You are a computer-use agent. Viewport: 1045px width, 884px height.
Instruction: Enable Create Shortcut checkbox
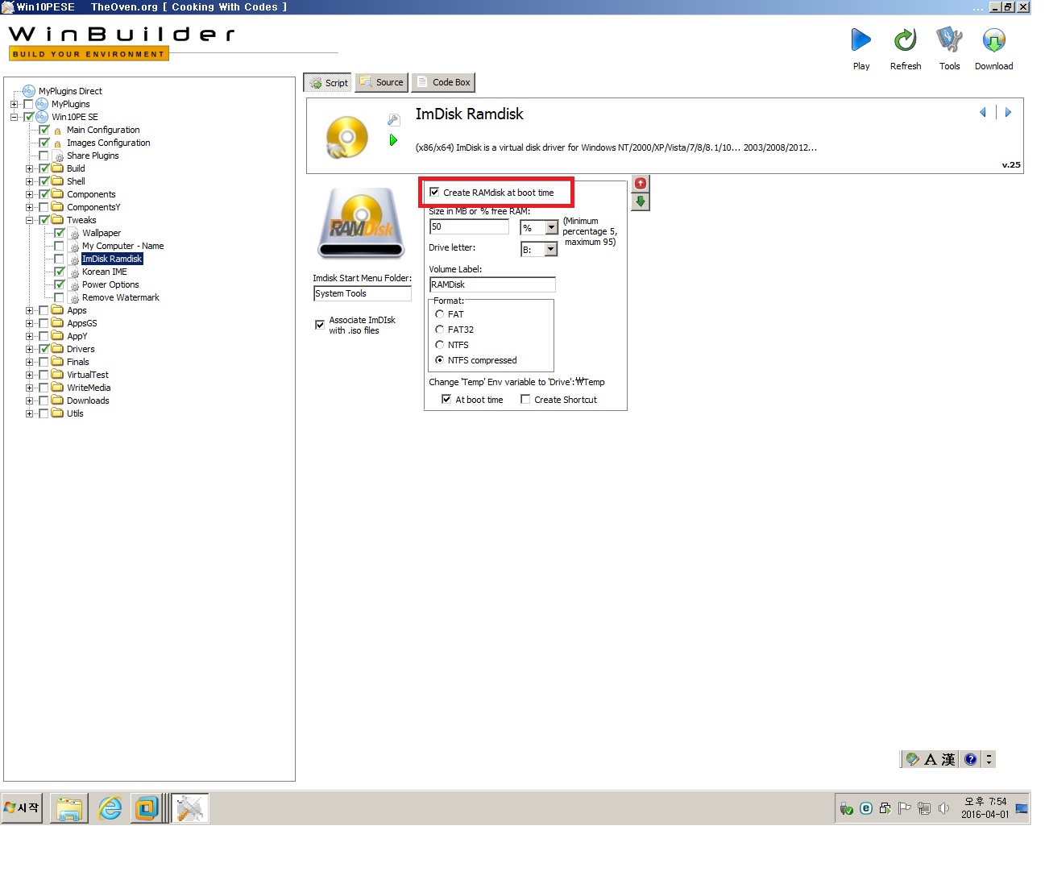click(525, 400)
